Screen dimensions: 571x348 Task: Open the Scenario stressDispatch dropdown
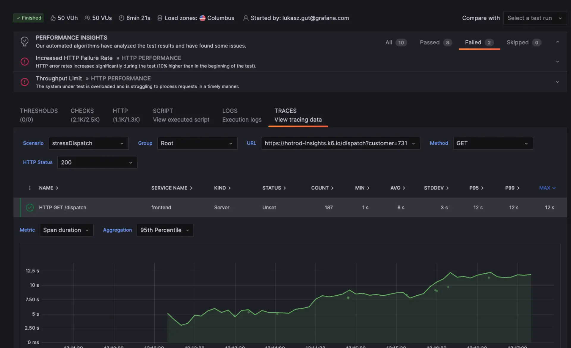(x=88, y=143)
